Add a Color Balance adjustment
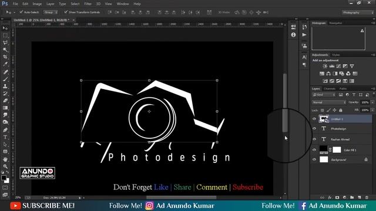The image size is (376, 211). (x=328, y=73)
